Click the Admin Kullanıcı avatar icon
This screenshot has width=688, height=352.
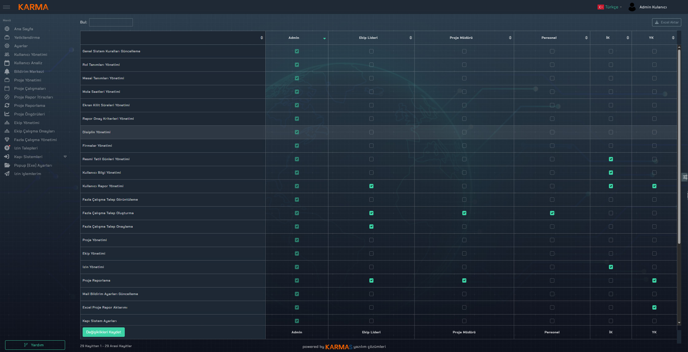632,7
